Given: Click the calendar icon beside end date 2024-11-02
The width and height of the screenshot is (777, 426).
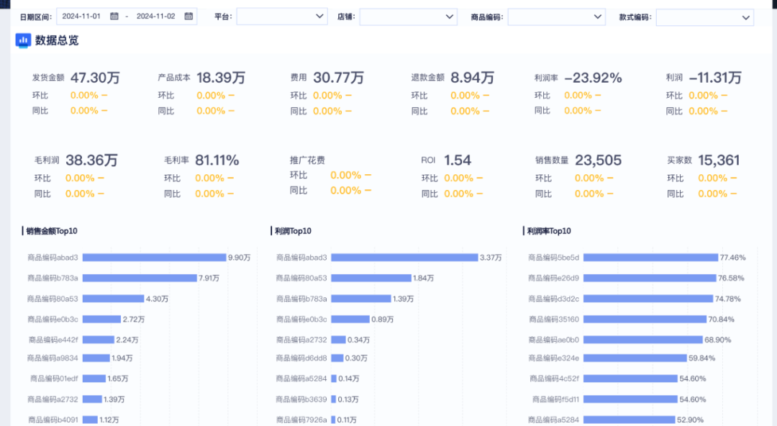Looking at the screenshot, I should (x=188, y=16).
